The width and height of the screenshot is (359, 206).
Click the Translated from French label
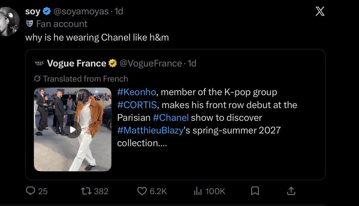pos(81,79)
